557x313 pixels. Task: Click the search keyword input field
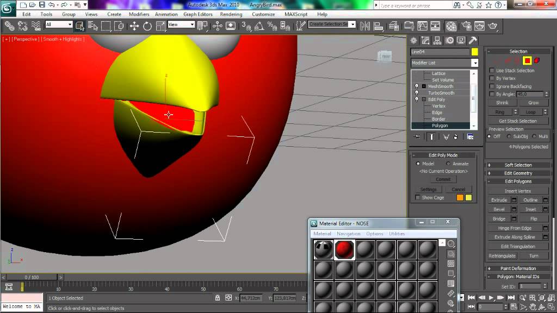(416, 5)
